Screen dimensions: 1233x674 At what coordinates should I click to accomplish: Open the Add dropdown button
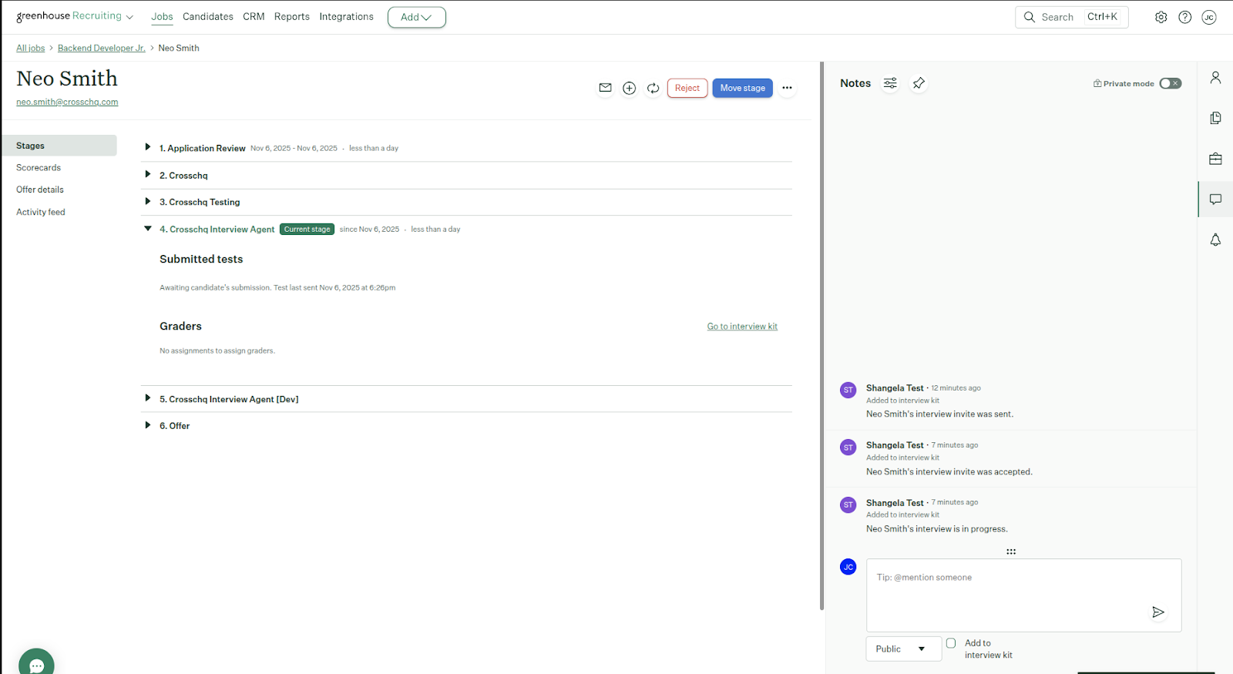tap(416, 17)
